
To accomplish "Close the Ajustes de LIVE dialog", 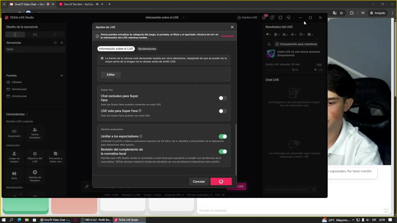I will (x=232, y=27).
